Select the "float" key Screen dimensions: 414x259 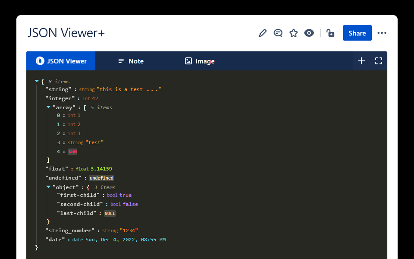(x=57, y=169)
